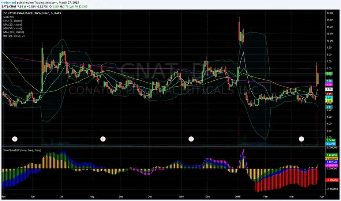Viewport: 341px width, 201px height.
Task: Click the 1.027M volume label
Action: coord(330,144)
